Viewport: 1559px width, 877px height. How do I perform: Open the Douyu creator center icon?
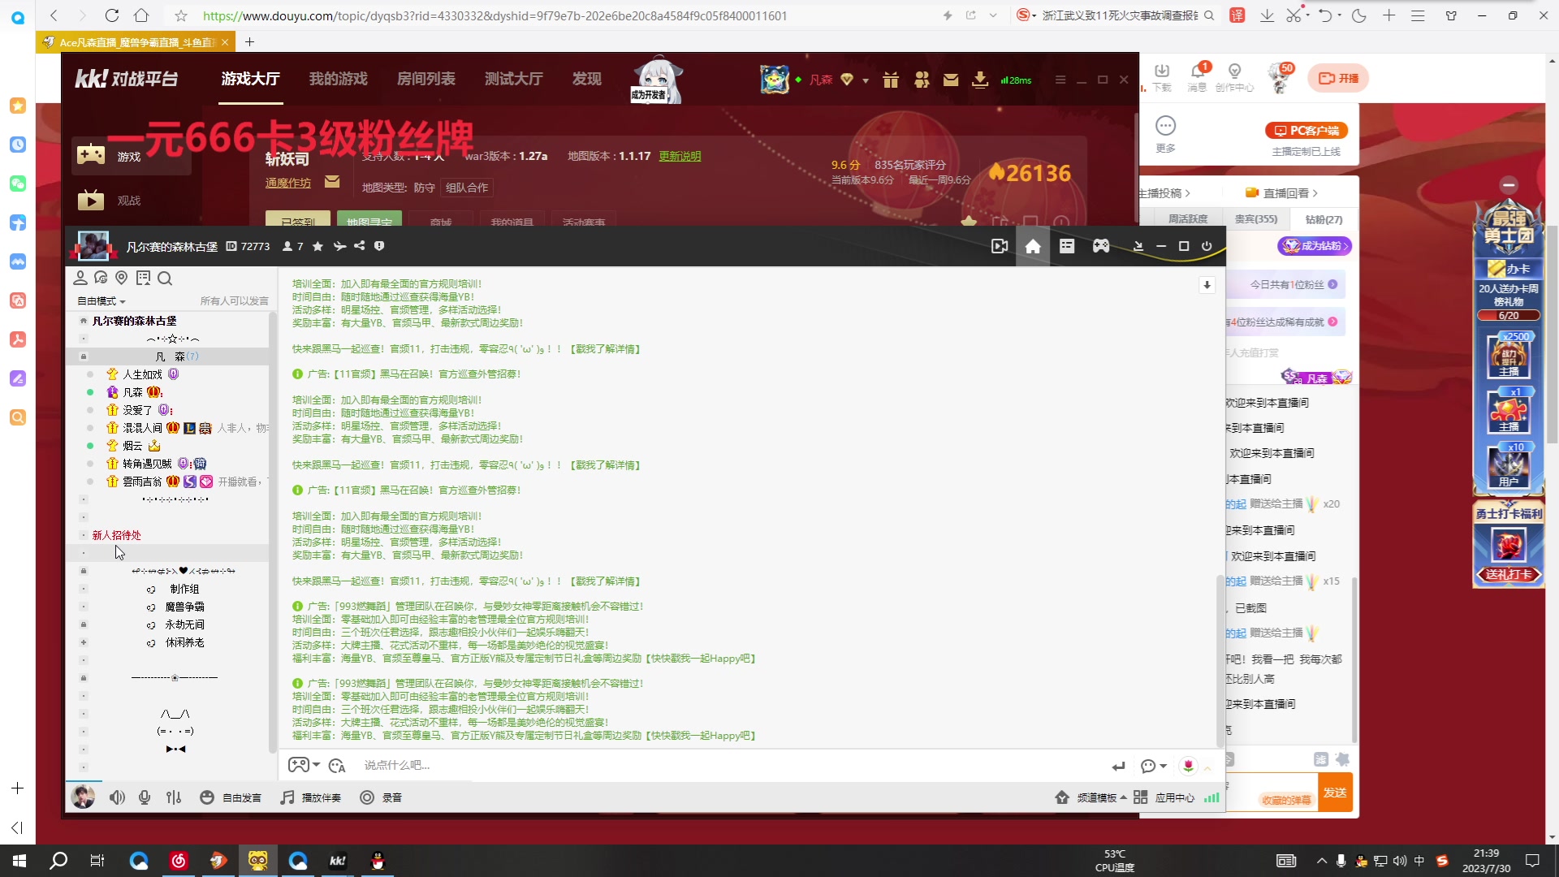tap(1234, 77)
